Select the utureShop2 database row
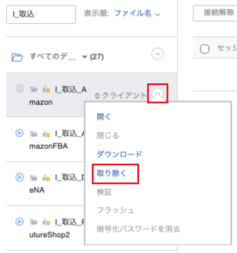The width and height of the screenshot is (237, 253). (46, 228)
